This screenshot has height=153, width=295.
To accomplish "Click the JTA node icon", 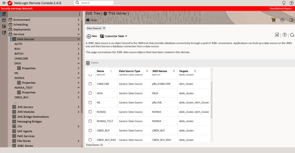I will [14, 126].
